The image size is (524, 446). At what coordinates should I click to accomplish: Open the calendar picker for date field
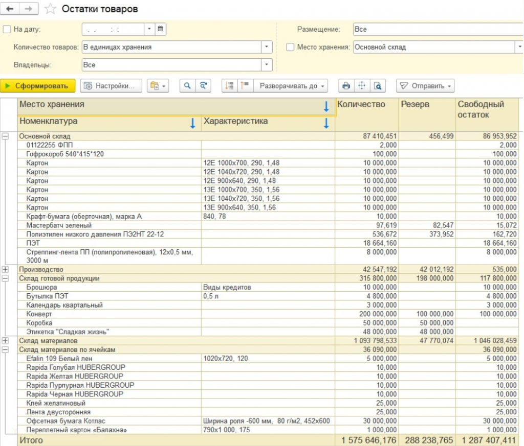[x=160, y=29]
